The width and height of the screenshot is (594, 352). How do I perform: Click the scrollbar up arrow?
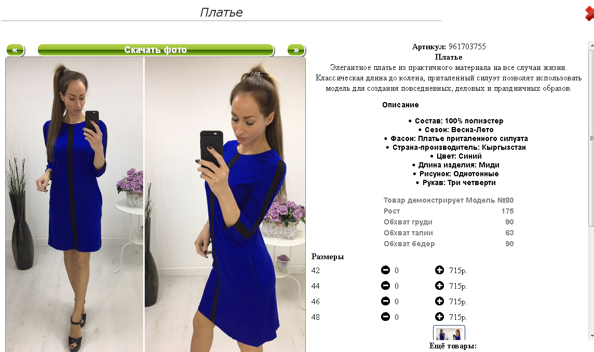(591, 46)
